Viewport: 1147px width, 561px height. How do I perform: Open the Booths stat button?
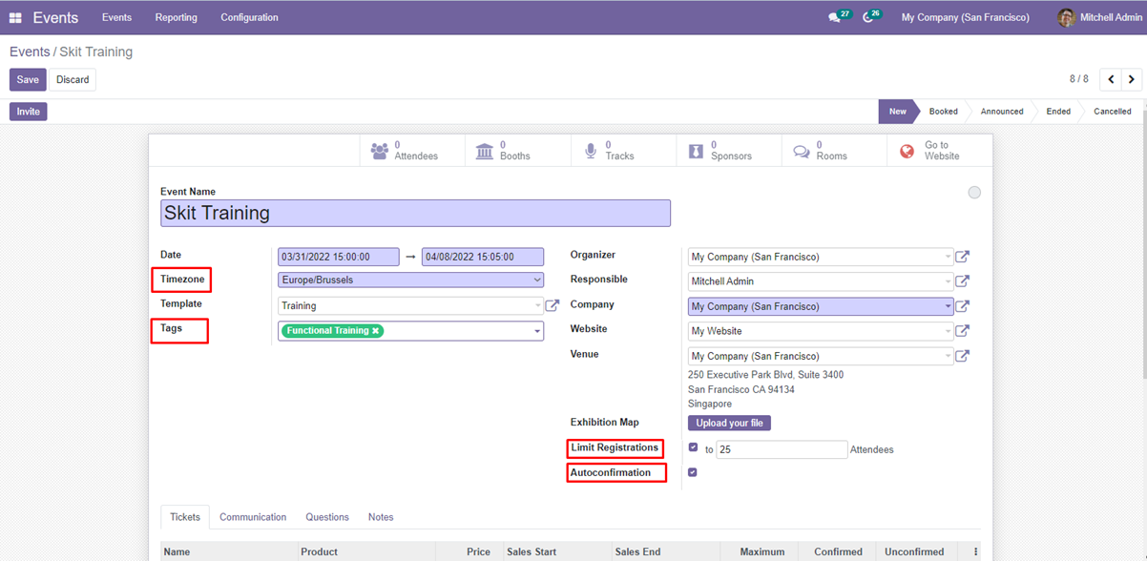pos(503,151)
